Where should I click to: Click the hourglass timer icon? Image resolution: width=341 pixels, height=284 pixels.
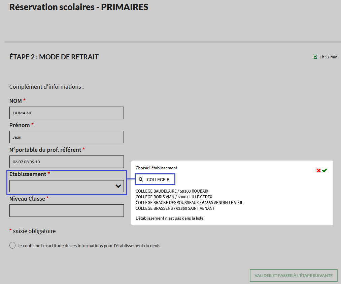pyautogui.click(x=315, y=57)
